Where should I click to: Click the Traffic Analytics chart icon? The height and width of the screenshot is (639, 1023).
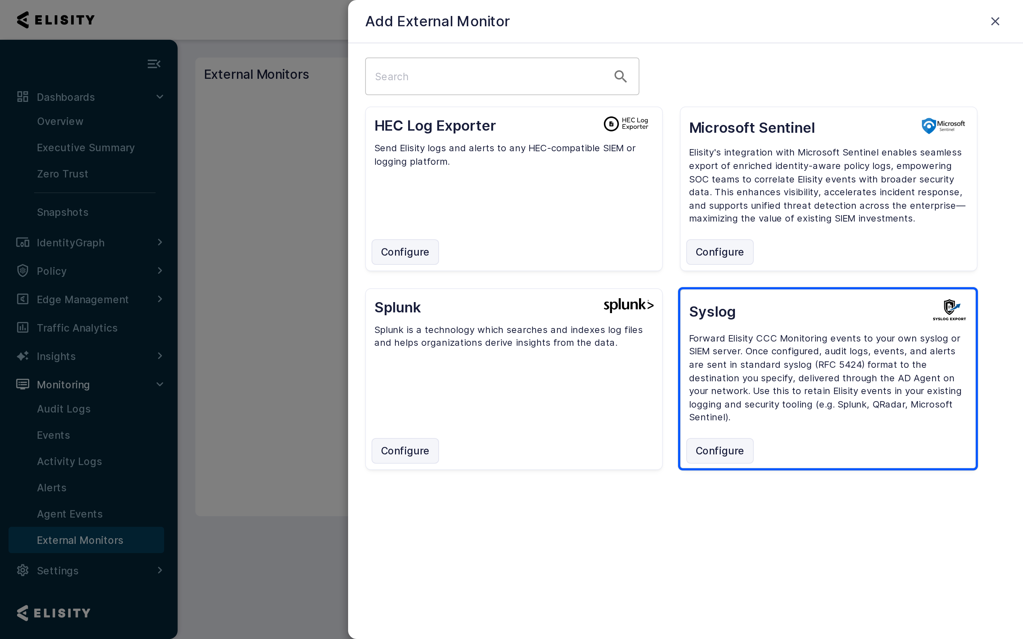point(22,328)
